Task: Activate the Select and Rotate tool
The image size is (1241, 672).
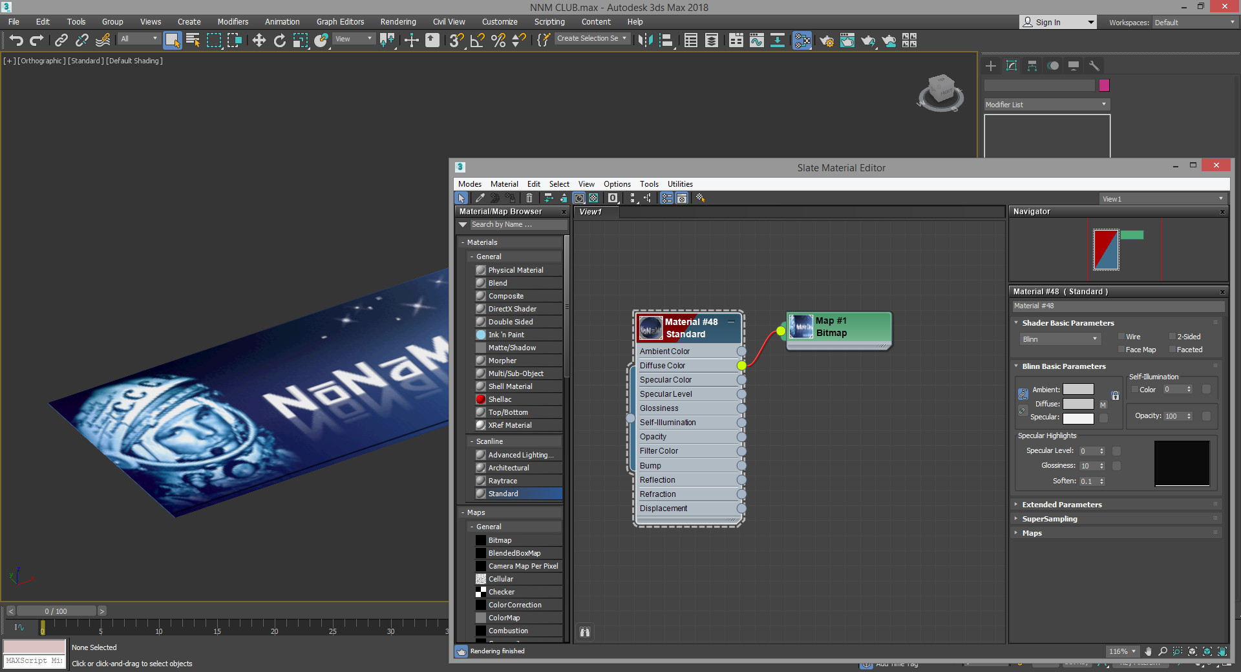Action: pos(279,41)
